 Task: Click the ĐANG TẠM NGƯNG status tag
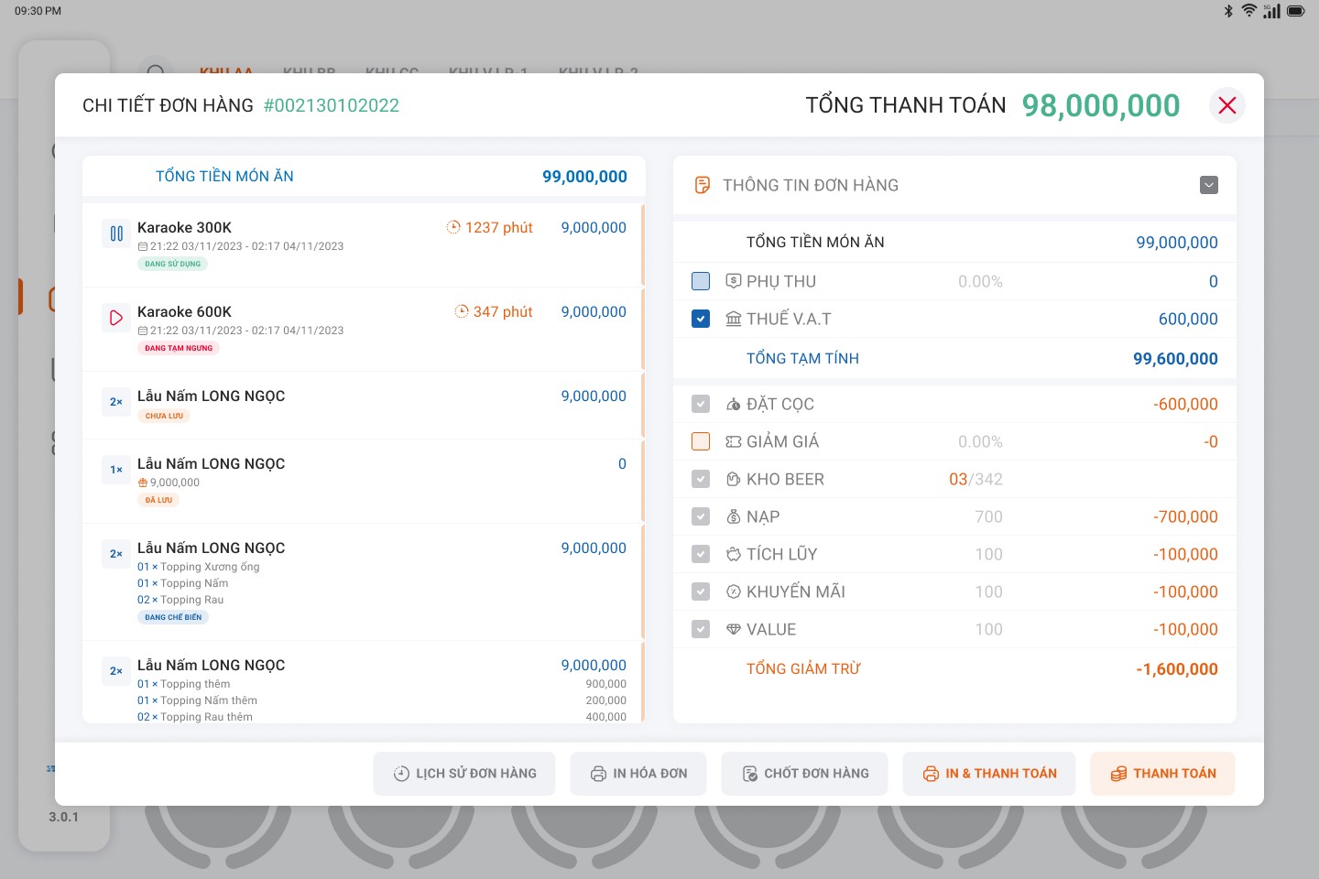[179, 348]
